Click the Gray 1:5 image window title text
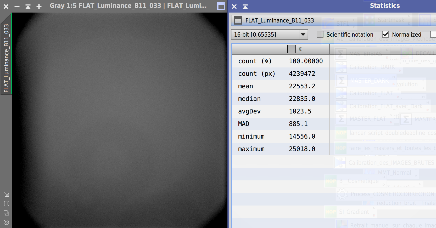Screen dimensions: 436x228 tap(128, 6)
